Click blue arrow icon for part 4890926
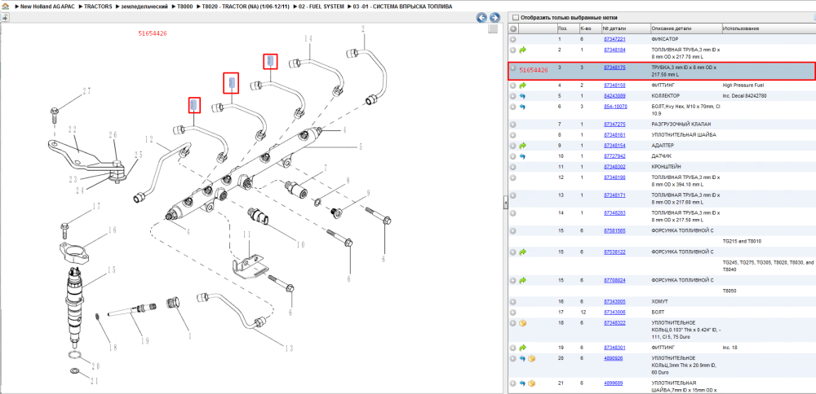This screenshot has height=394, width=816. point(523,358)
